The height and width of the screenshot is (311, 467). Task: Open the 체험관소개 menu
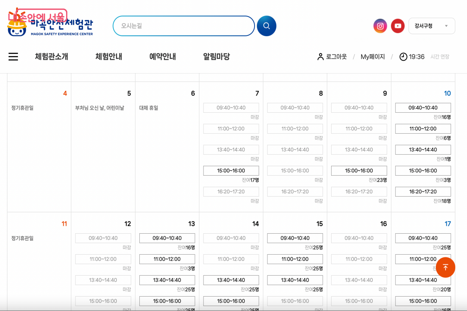(x=51, y=57)
